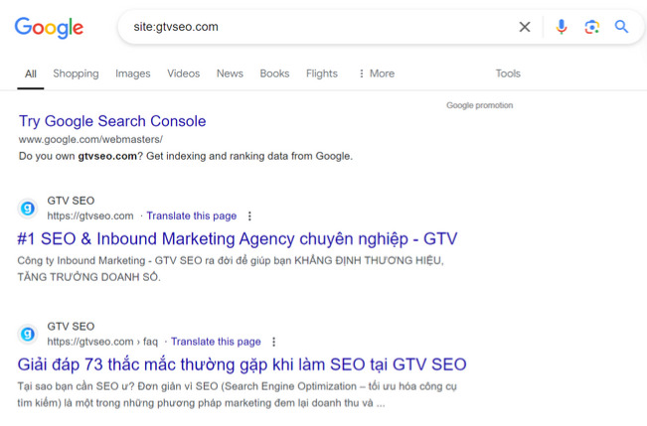Switch to the Images tab

133,73
